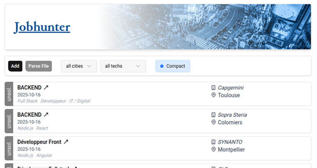Select the Développeur Front job title
The image size is (317, 168).
tap(39, 142)
